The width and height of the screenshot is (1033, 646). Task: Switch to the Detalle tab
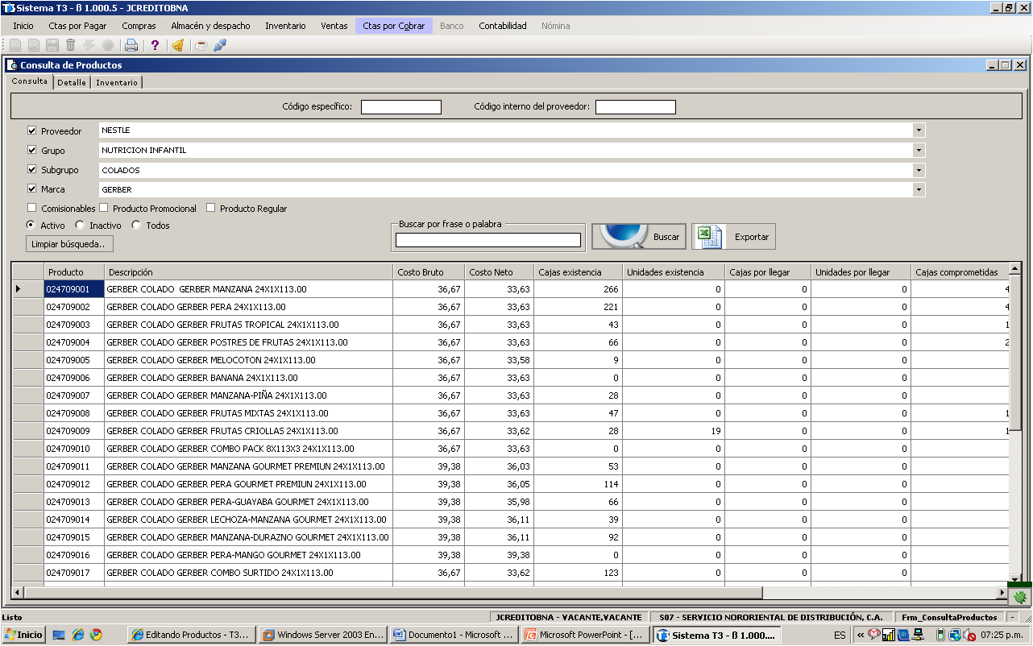(x=72, y=82)
